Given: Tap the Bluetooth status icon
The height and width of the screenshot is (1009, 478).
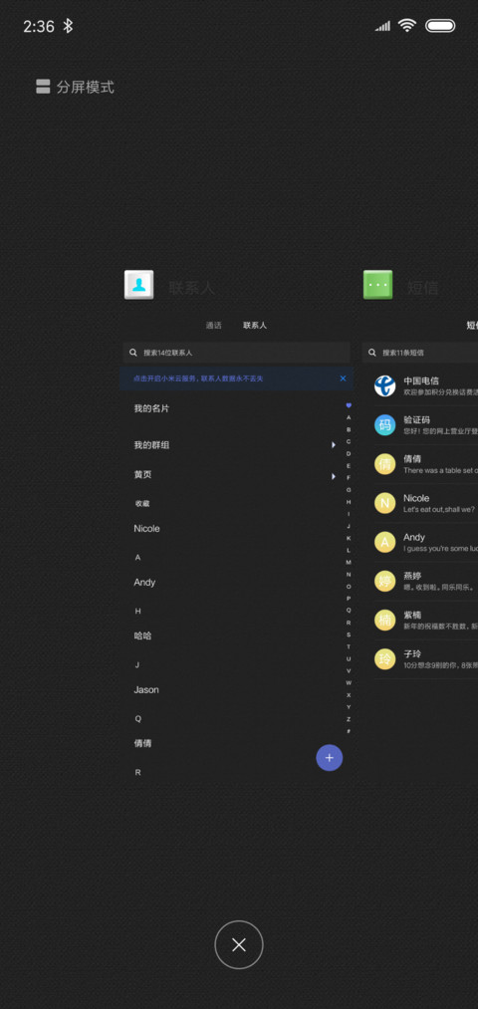Looking at the screenshot, I should pyautogui.click(x=68, y=26).
